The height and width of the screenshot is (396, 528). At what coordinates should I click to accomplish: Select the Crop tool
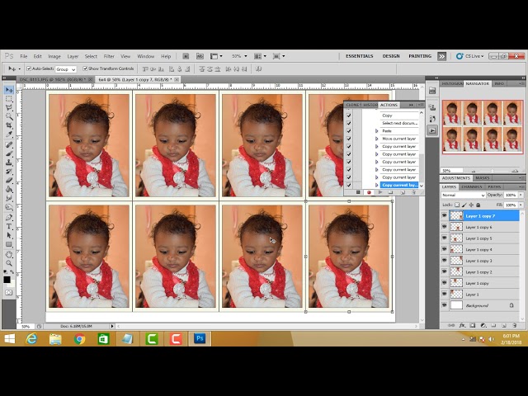coord(9,125)
